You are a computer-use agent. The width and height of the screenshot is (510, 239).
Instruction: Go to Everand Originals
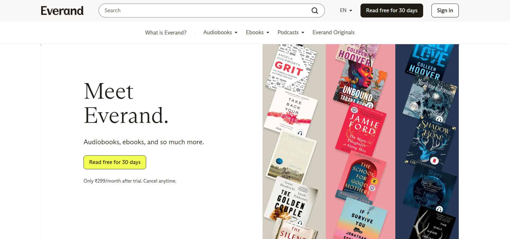pyautogui.click(x=333, y=33)
